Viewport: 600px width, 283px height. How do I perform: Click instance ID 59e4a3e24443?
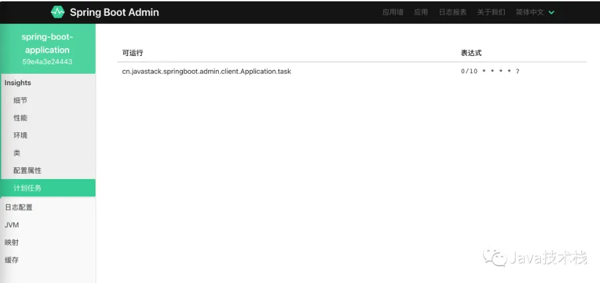tap(47, 62)
